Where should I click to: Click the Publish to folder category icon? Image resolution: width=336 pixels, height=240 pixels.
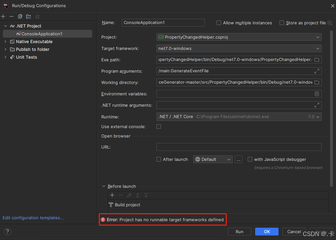click(12, 49)
